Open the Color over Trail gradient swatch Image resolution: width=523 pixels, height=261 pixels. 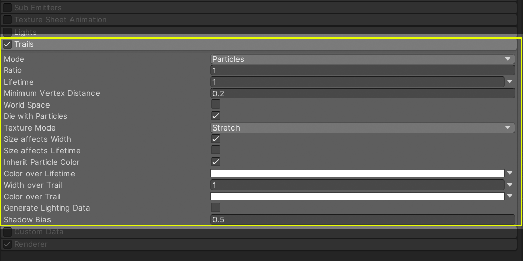[357, 196]
